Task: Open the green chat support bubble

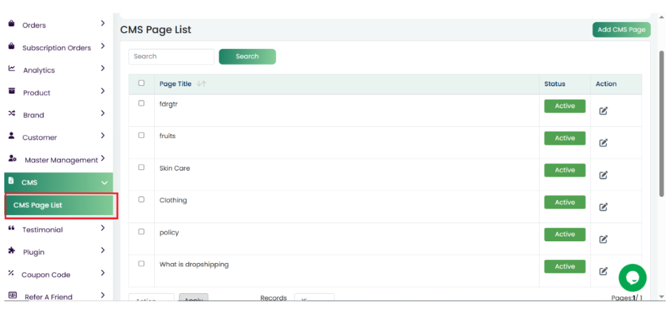Action: [x=632, y=278]
